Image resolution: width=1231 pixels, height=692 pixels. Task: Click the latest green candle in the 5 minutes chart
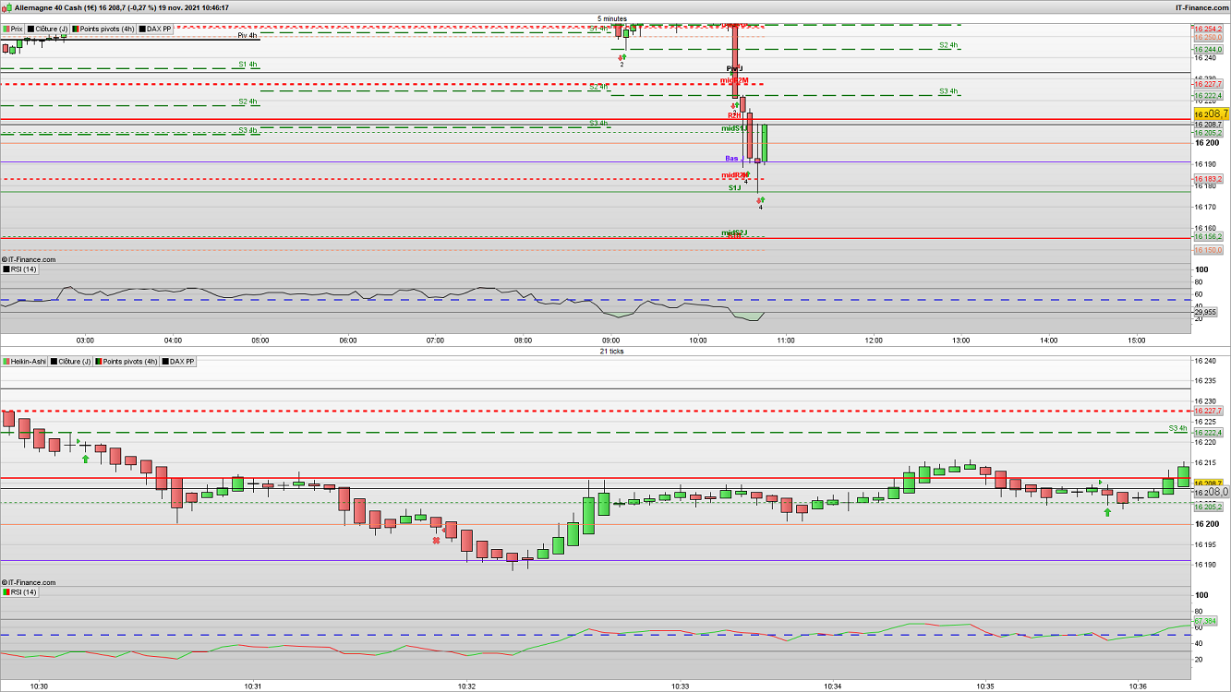point(765,144)
